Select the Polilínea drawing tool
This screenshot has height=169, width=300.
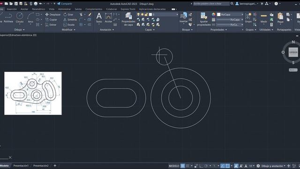(x=8, y=18)
